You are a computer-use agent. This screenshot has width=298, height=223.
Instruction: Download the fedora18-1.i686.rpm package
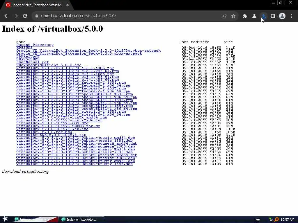pyautogui.click(x=71, y=83)
